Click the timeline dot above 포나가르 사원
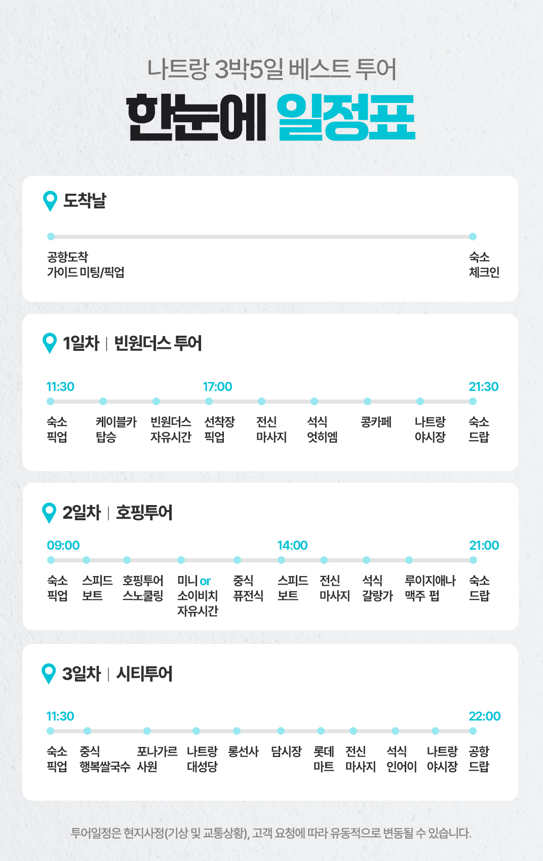The width and height of the screenshot is (543, 861). [x=147, y=731]
